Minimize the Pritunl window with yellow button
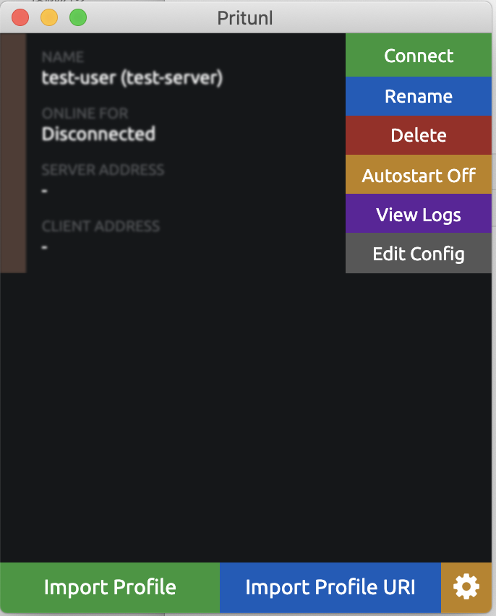The width and height of the screenshot is (496, 616). 49,17
